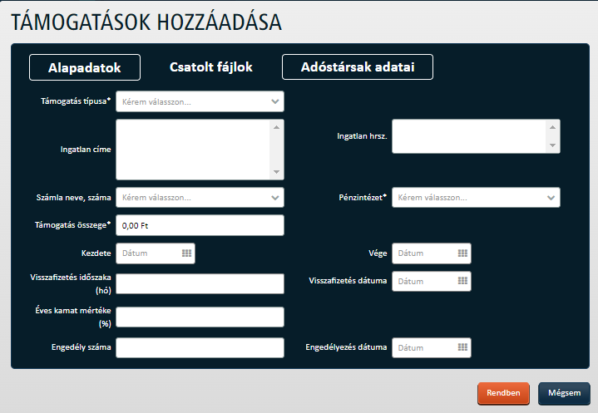Open calendar picker for Visszafizetés dátuma

(x=462, y=281)
